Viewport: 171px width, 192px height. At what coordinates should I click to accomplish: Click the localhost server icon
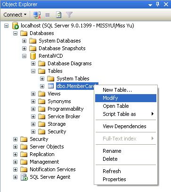(16, 26)
